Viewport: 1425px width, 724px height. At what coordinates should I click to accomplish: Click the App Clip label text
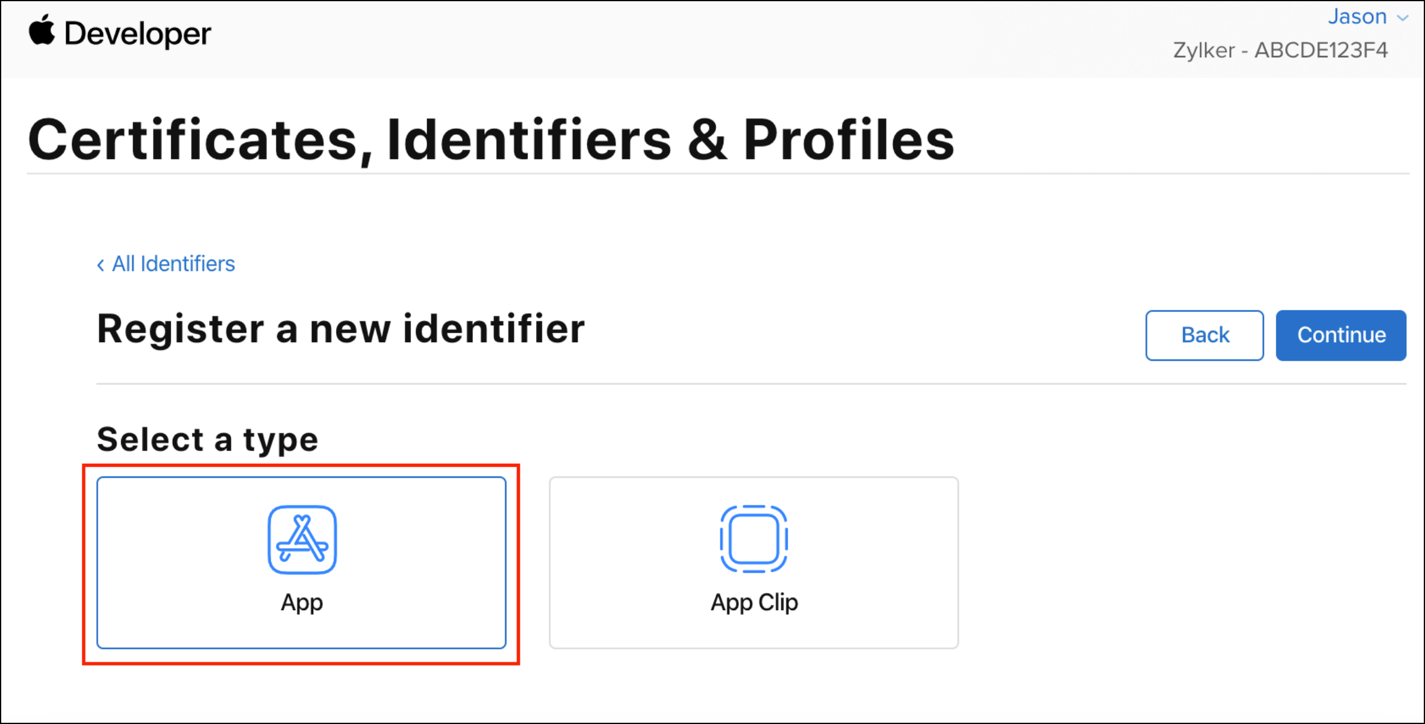pyautogui.click(x=754, y=602)
